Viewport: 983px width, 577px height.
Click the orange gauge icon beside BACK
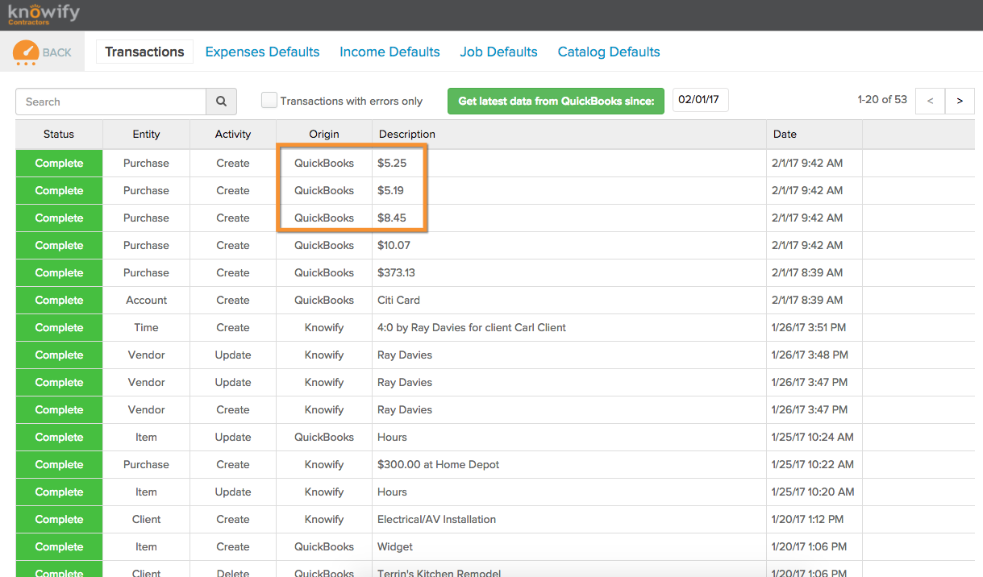(x=25, y=51)
